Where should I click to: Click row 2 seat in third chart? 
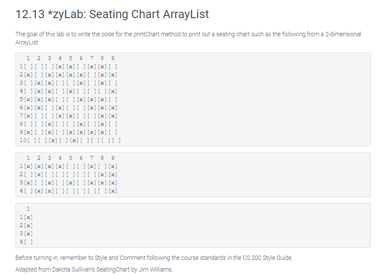[28, 225]
